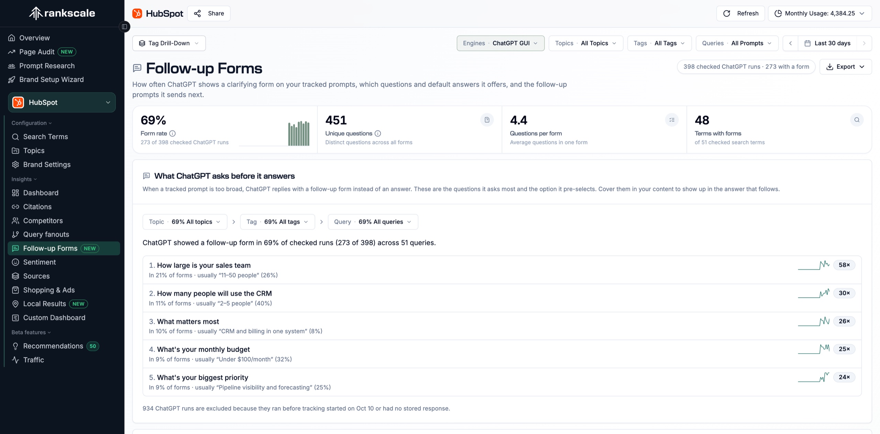Click the 24× count badge
Viewport: 880px width, 434px height.
tap(844, 377)
